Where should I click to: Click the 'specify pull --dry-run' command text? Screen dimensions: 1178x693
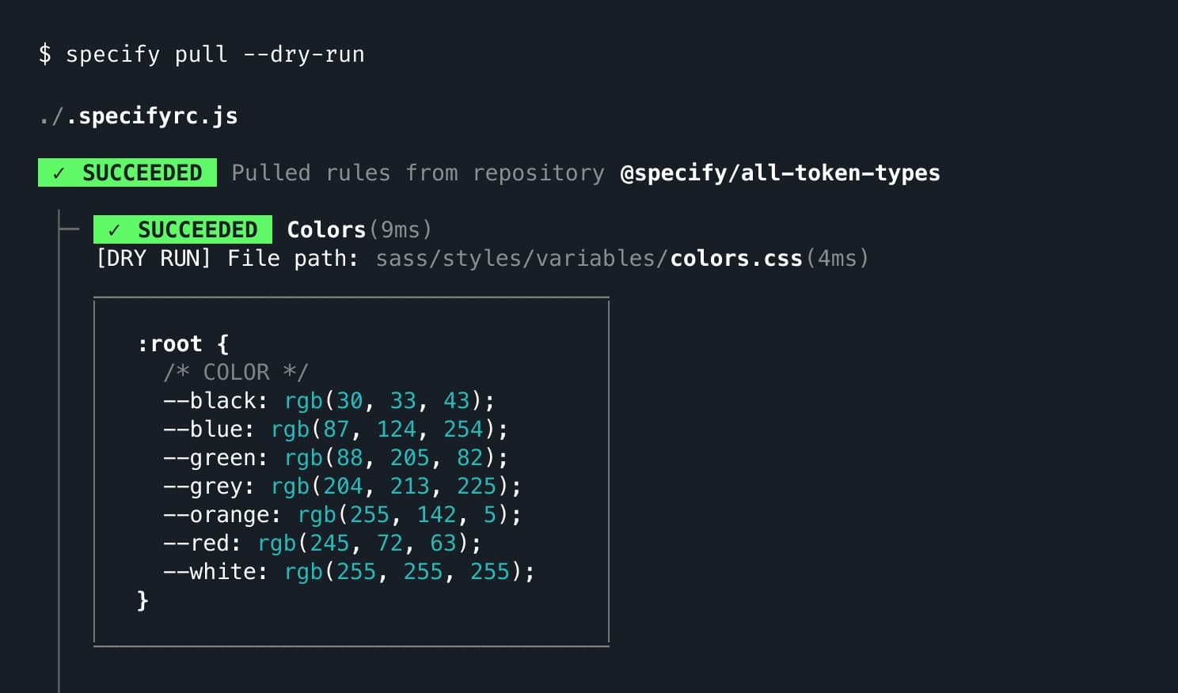click(215, 55)
